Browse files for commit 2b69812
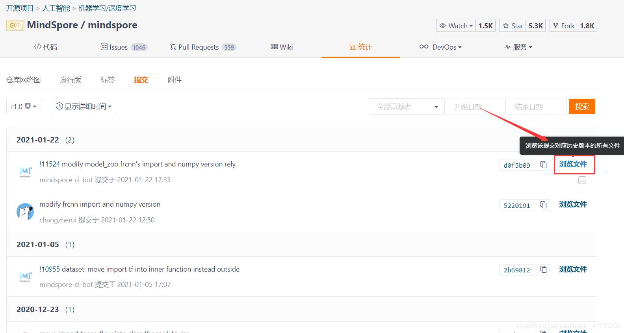 pyautogui.click(x=573, y=269)
